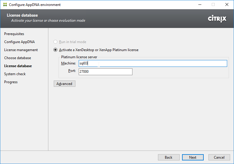Open the Prerequisites step
Image resolution: width=234 pixels, height=164 pixels.
pyautogui.click(x=14, y=34)
